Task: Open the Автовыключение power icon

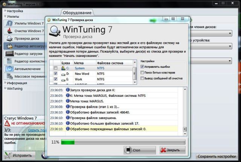Action: 9,69
